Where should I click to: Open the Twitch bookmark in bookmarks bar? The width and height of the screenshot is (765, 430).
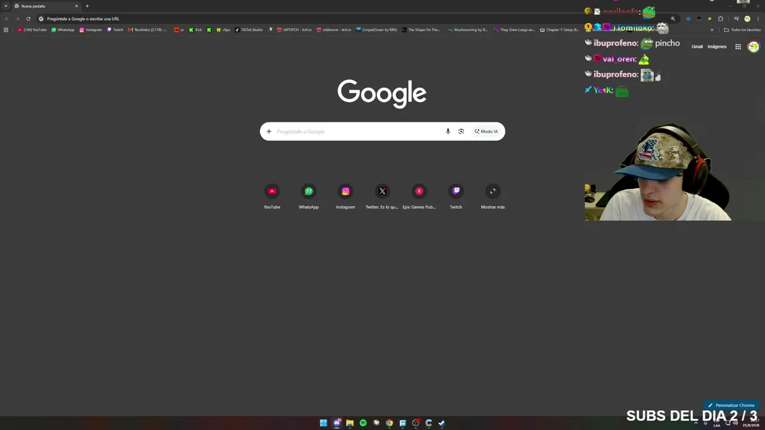(115, 30)
